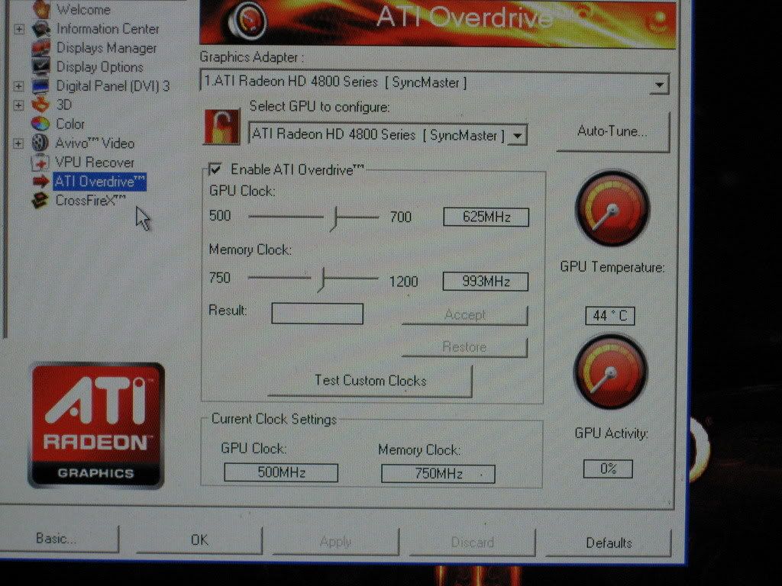Click the CrossFireX icon in the tree
The height and width of the screenshot is (586, 782).
[40, 201]
